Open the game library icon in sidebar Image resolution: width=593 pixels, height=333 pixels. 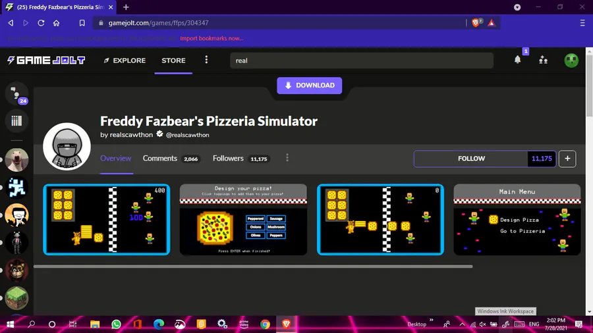(x=16, y=121)
